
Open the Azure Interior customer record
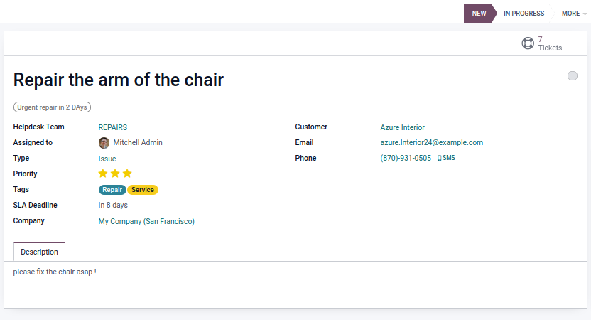tap(402, 127)
